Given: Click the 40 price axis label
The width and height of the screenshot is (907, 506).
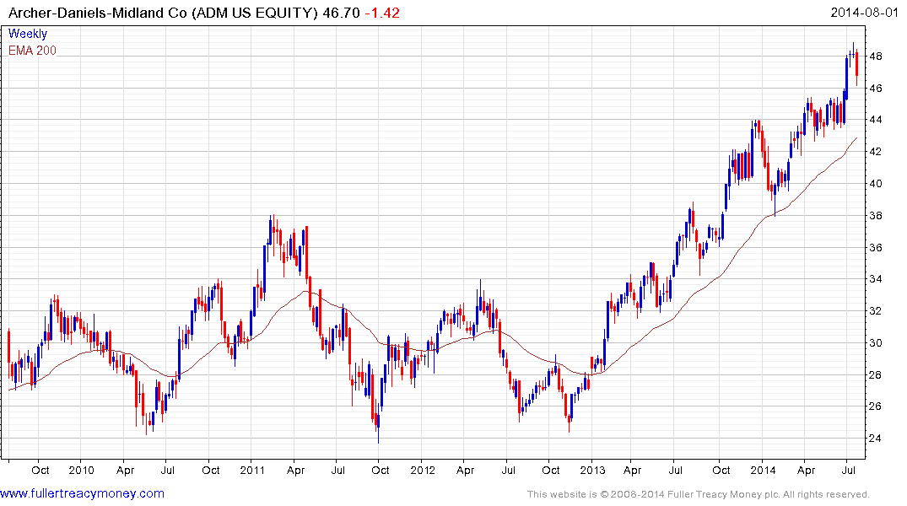Looking at the screenshot, I should pyautogui.click(x=875, y=184).
